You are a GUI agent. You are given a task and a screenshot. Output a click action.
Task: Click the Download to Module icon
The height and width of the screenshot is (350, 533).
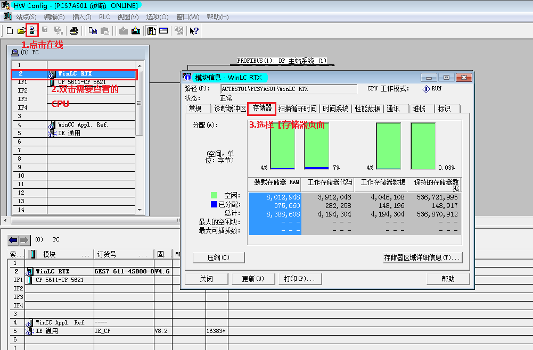[124, 31]
